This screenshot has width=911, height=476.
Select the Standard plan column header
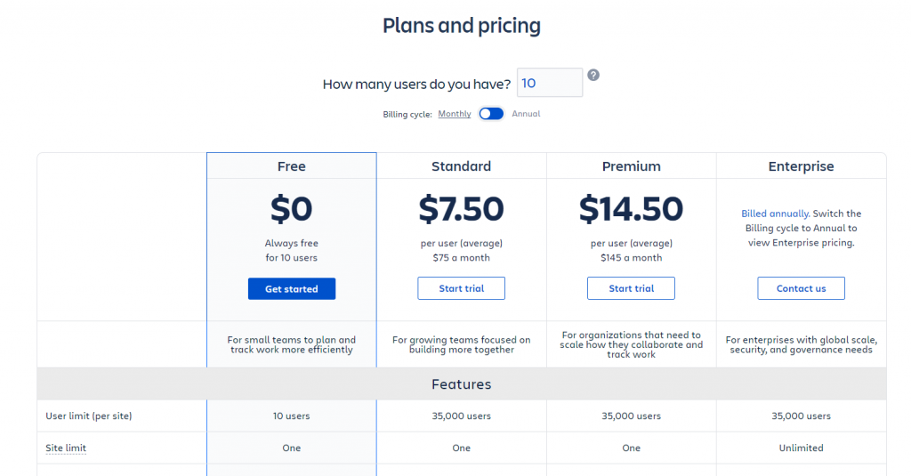pos(462,166)
